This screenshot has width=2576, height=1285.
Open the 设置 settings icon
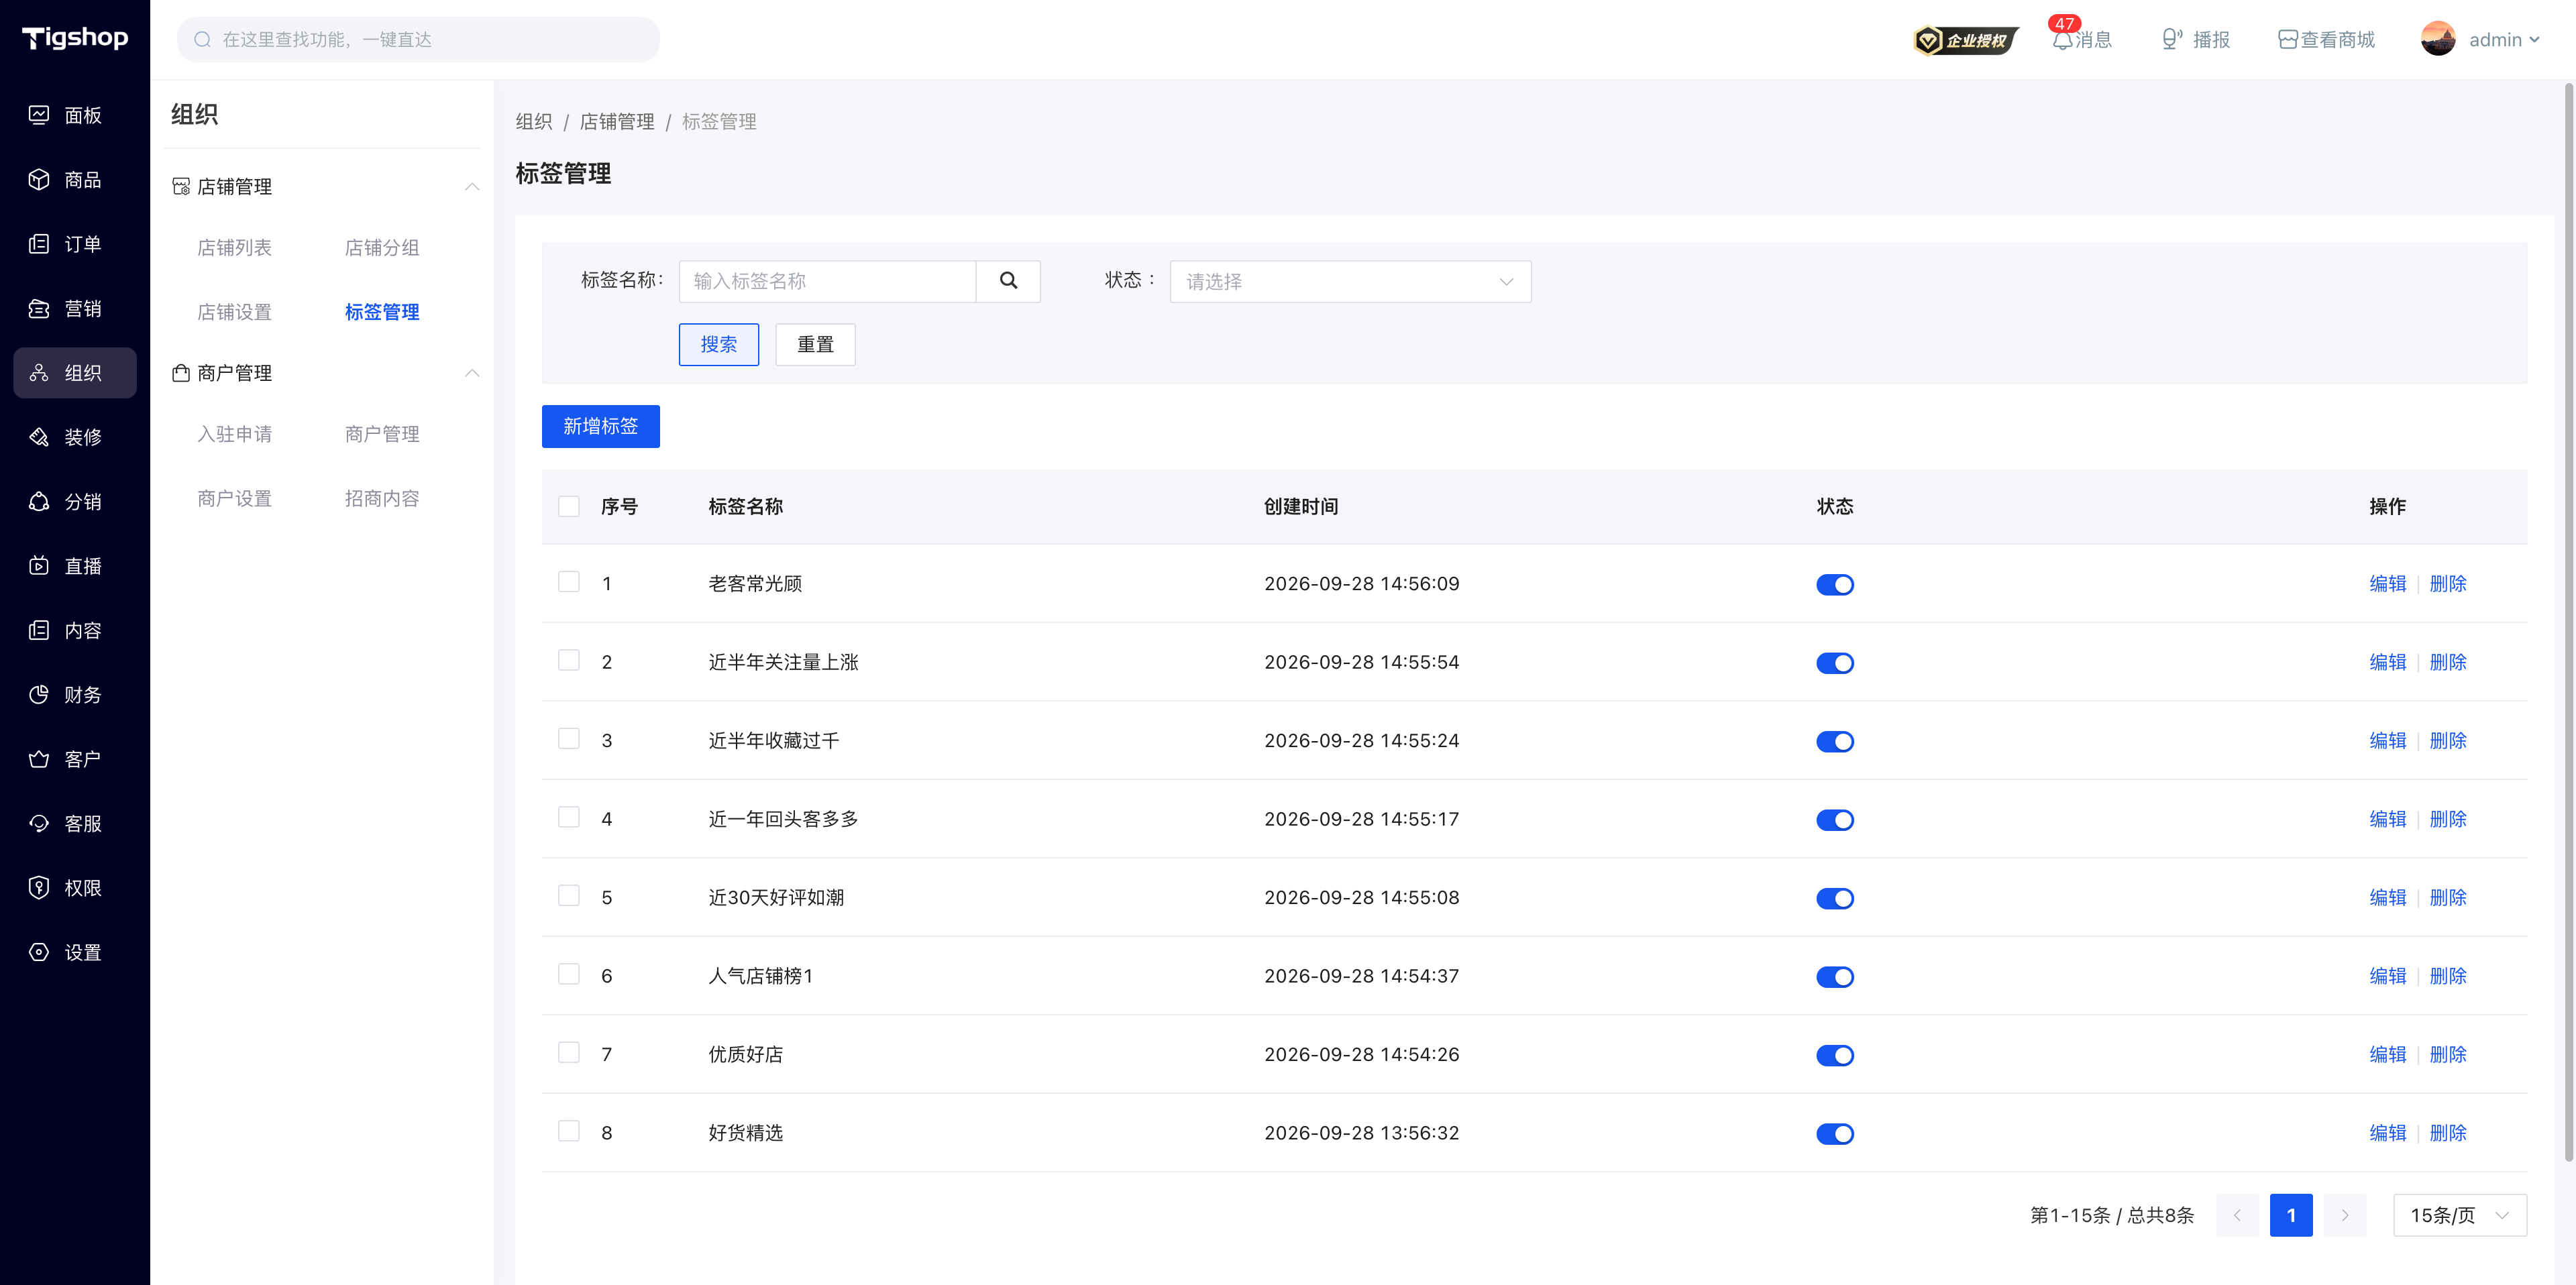click(x=39, y=952)
